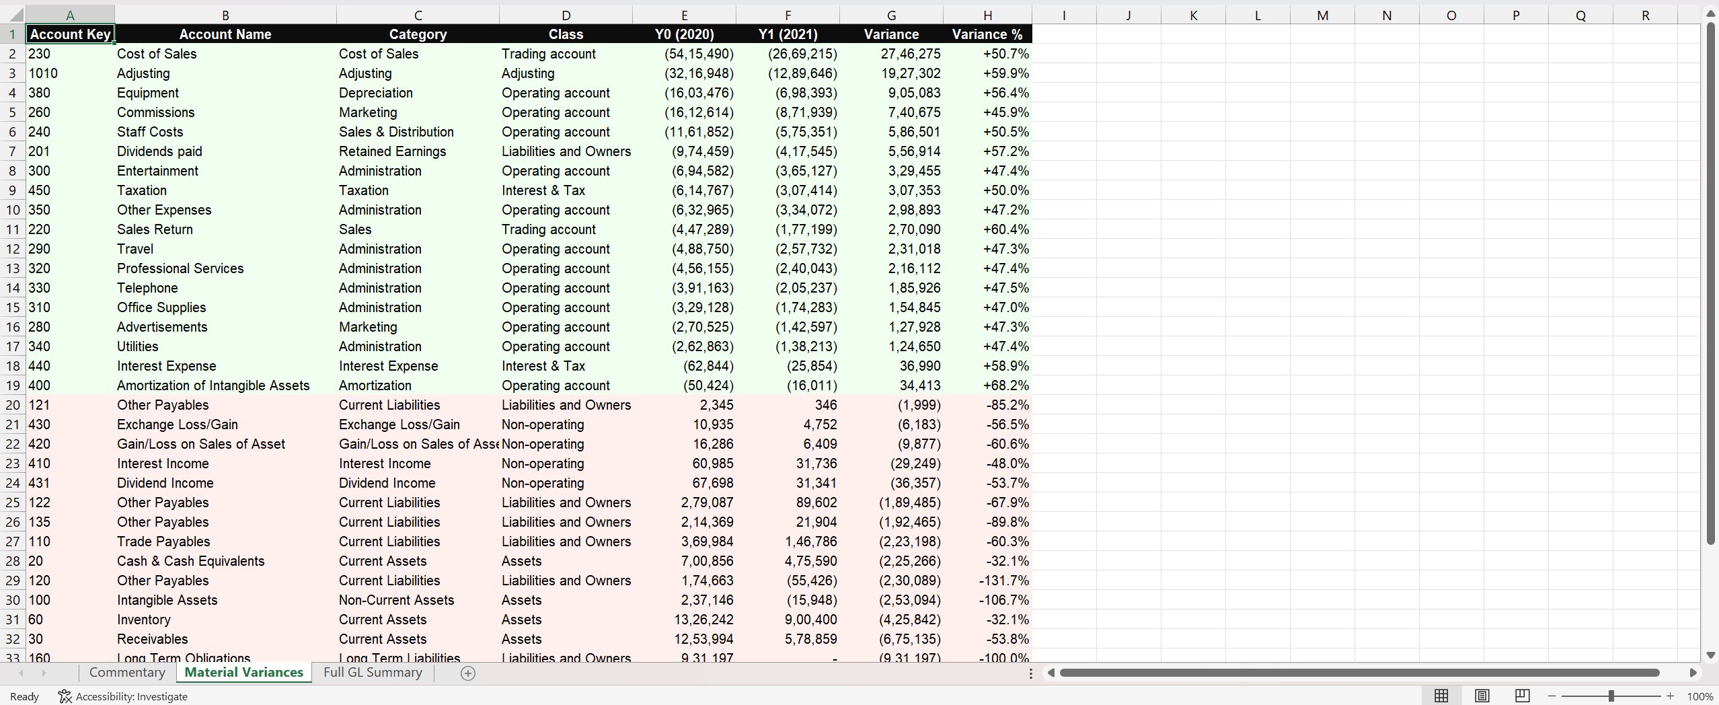The width and height of the screenshot is (1719, 705).
Task: Switch to Page Break Preview icon
Action: point(1523,696)
